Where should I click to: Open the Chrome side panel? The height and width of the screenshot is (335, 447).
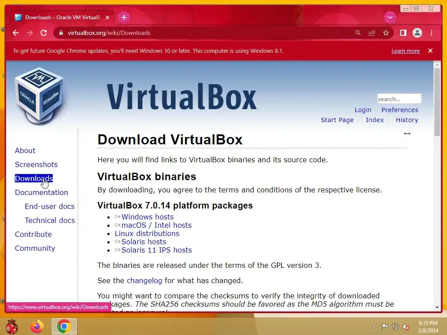403,33
